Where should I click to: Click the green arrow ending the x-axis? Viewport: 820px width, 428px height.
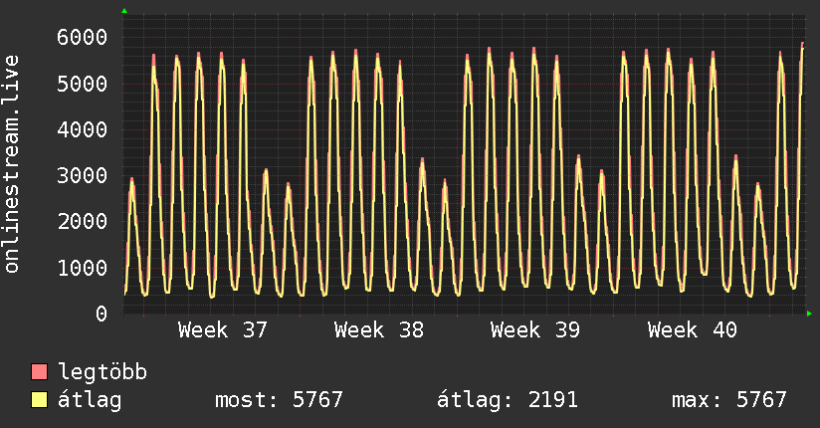click(x=809, y=314)
